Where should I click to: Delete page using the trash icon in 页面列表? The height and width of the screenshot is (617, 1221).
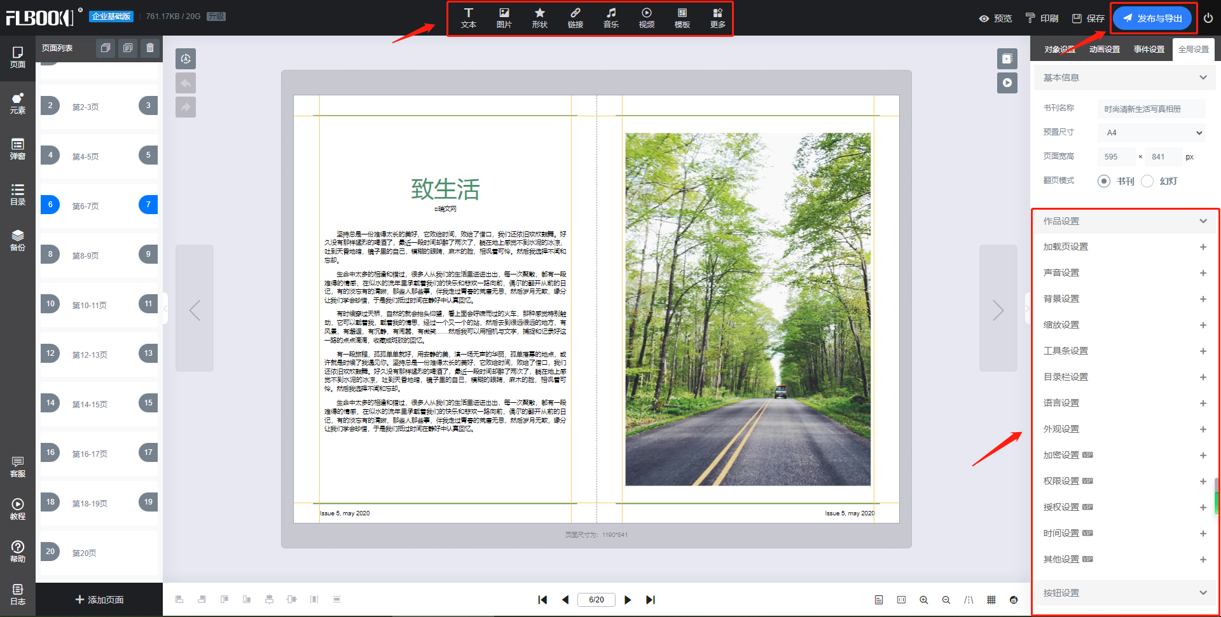150,48
